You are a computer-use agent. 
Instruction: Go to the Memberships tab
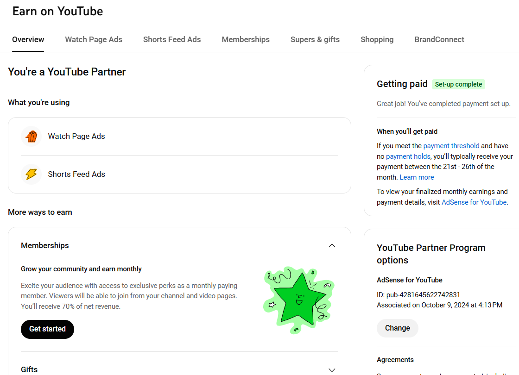246,39
